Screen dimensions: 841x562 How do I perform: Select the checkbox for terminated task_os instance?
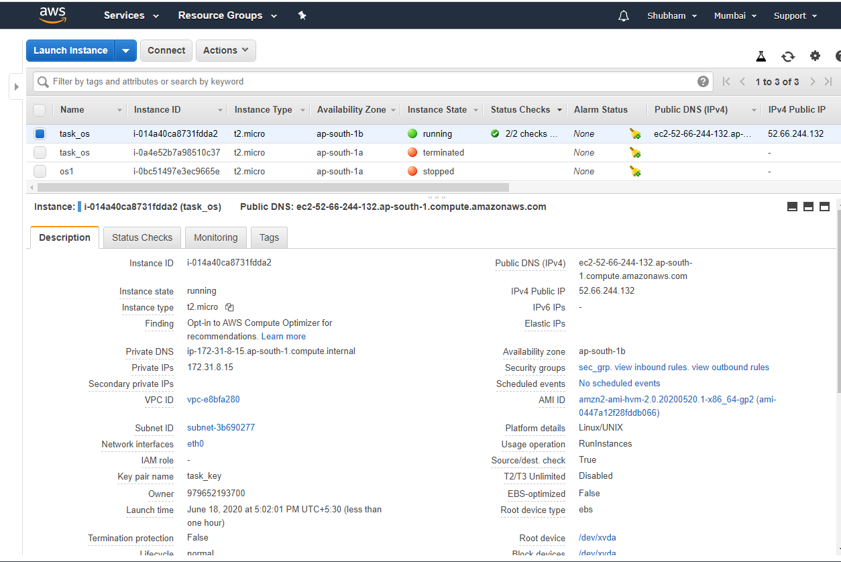pos(40,152)
